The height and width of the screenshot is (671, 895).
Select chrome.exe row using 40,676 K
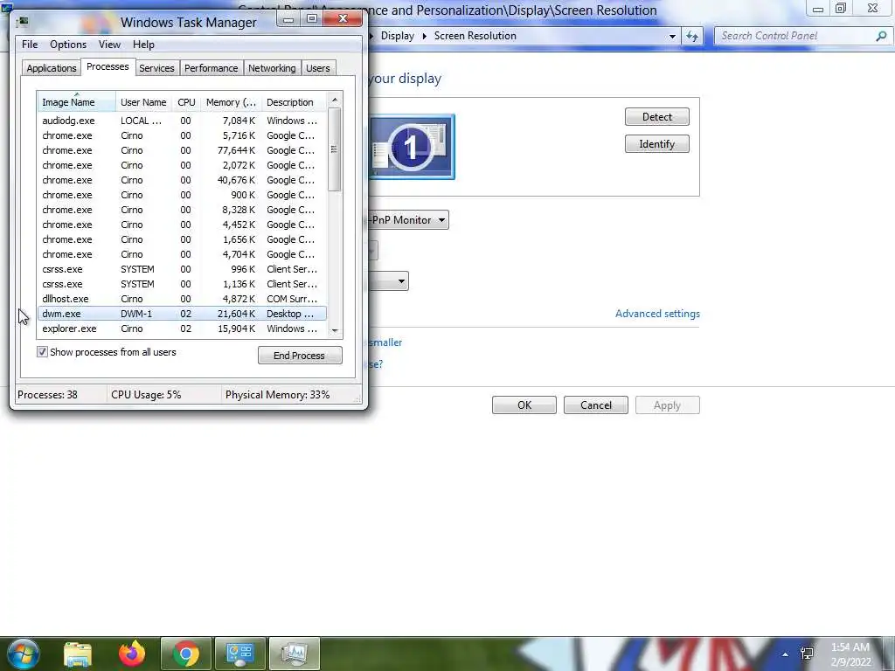[x=182, y=180]
